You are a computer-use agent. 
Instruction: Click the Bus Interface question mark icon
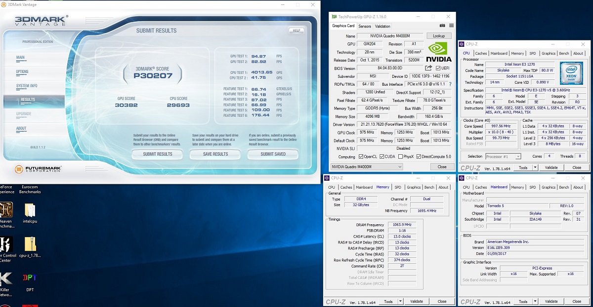pyautogui.click(x=450, y=84)
